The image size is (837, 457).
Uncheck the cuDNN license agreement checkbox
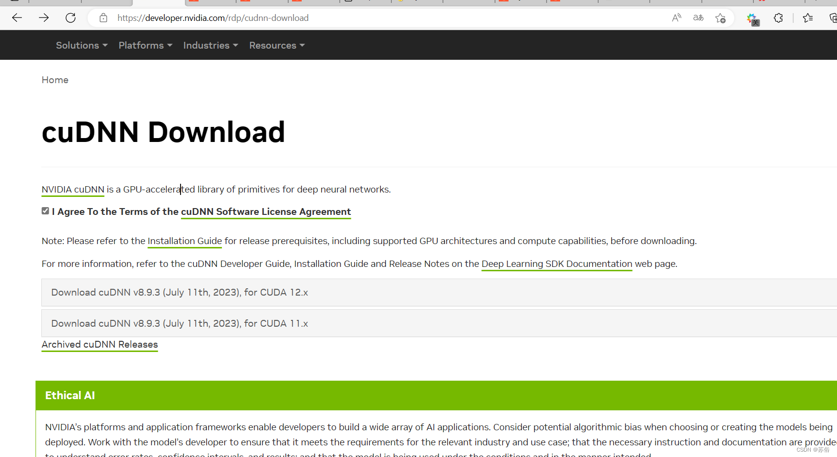tap(45, 211)
